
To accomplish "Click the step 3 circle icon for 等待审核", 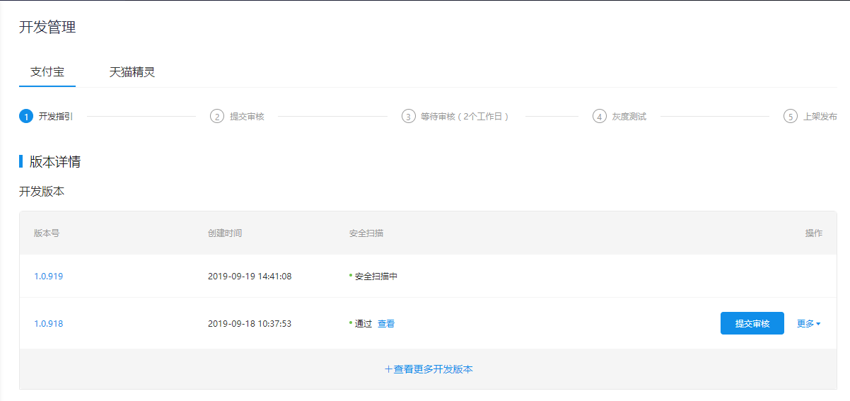I will (x=408, y=116).
